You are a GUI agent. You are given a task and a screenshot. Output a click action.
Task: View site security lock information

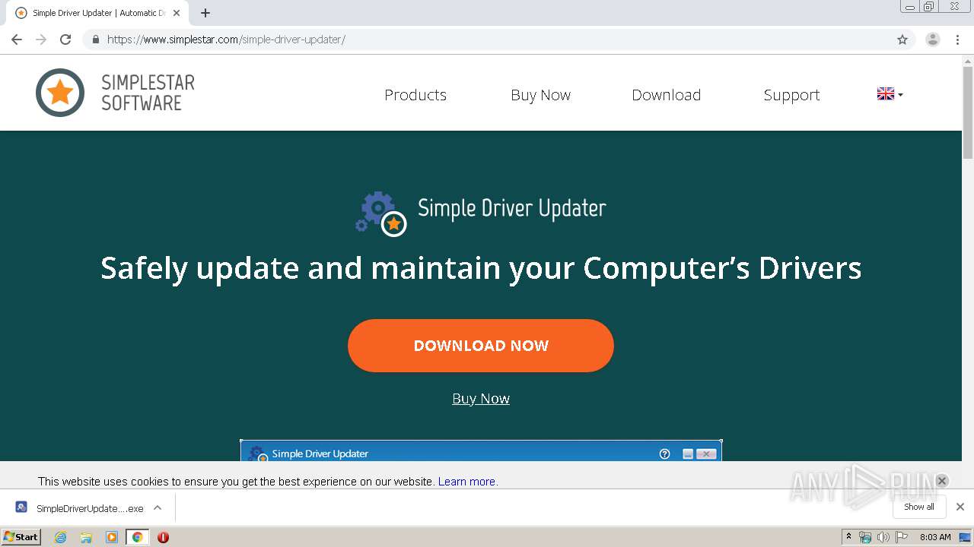(95, 40)
